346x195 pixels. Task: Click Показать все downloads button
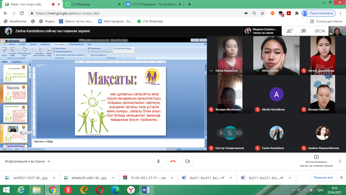(323, 177)
